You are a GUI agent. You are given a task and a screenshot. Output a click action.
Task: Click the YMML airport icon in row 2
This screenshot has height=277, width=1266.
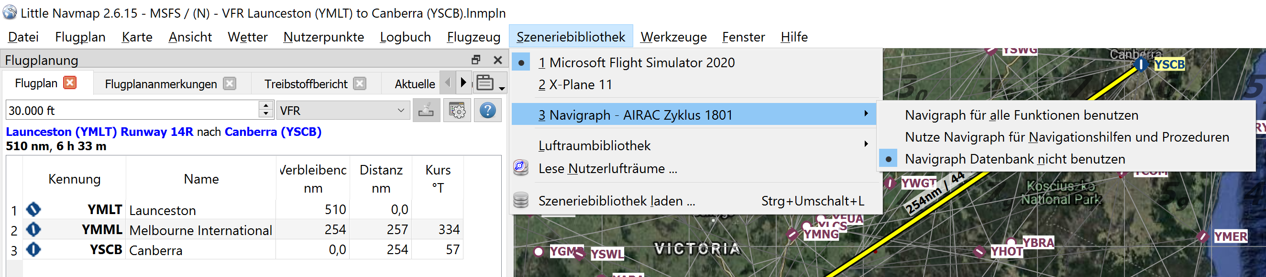click(33, 229)
